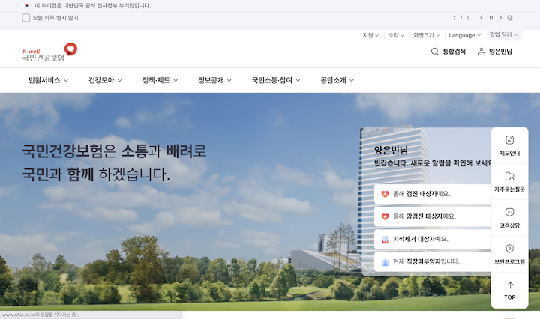This screenshot has height=319, width=540.
Task: Click the 자주묻는질문 folder icon
Action: coord(510,176)
